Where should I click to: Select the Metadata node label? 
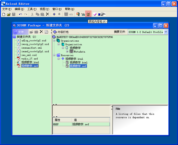[80, 52]
